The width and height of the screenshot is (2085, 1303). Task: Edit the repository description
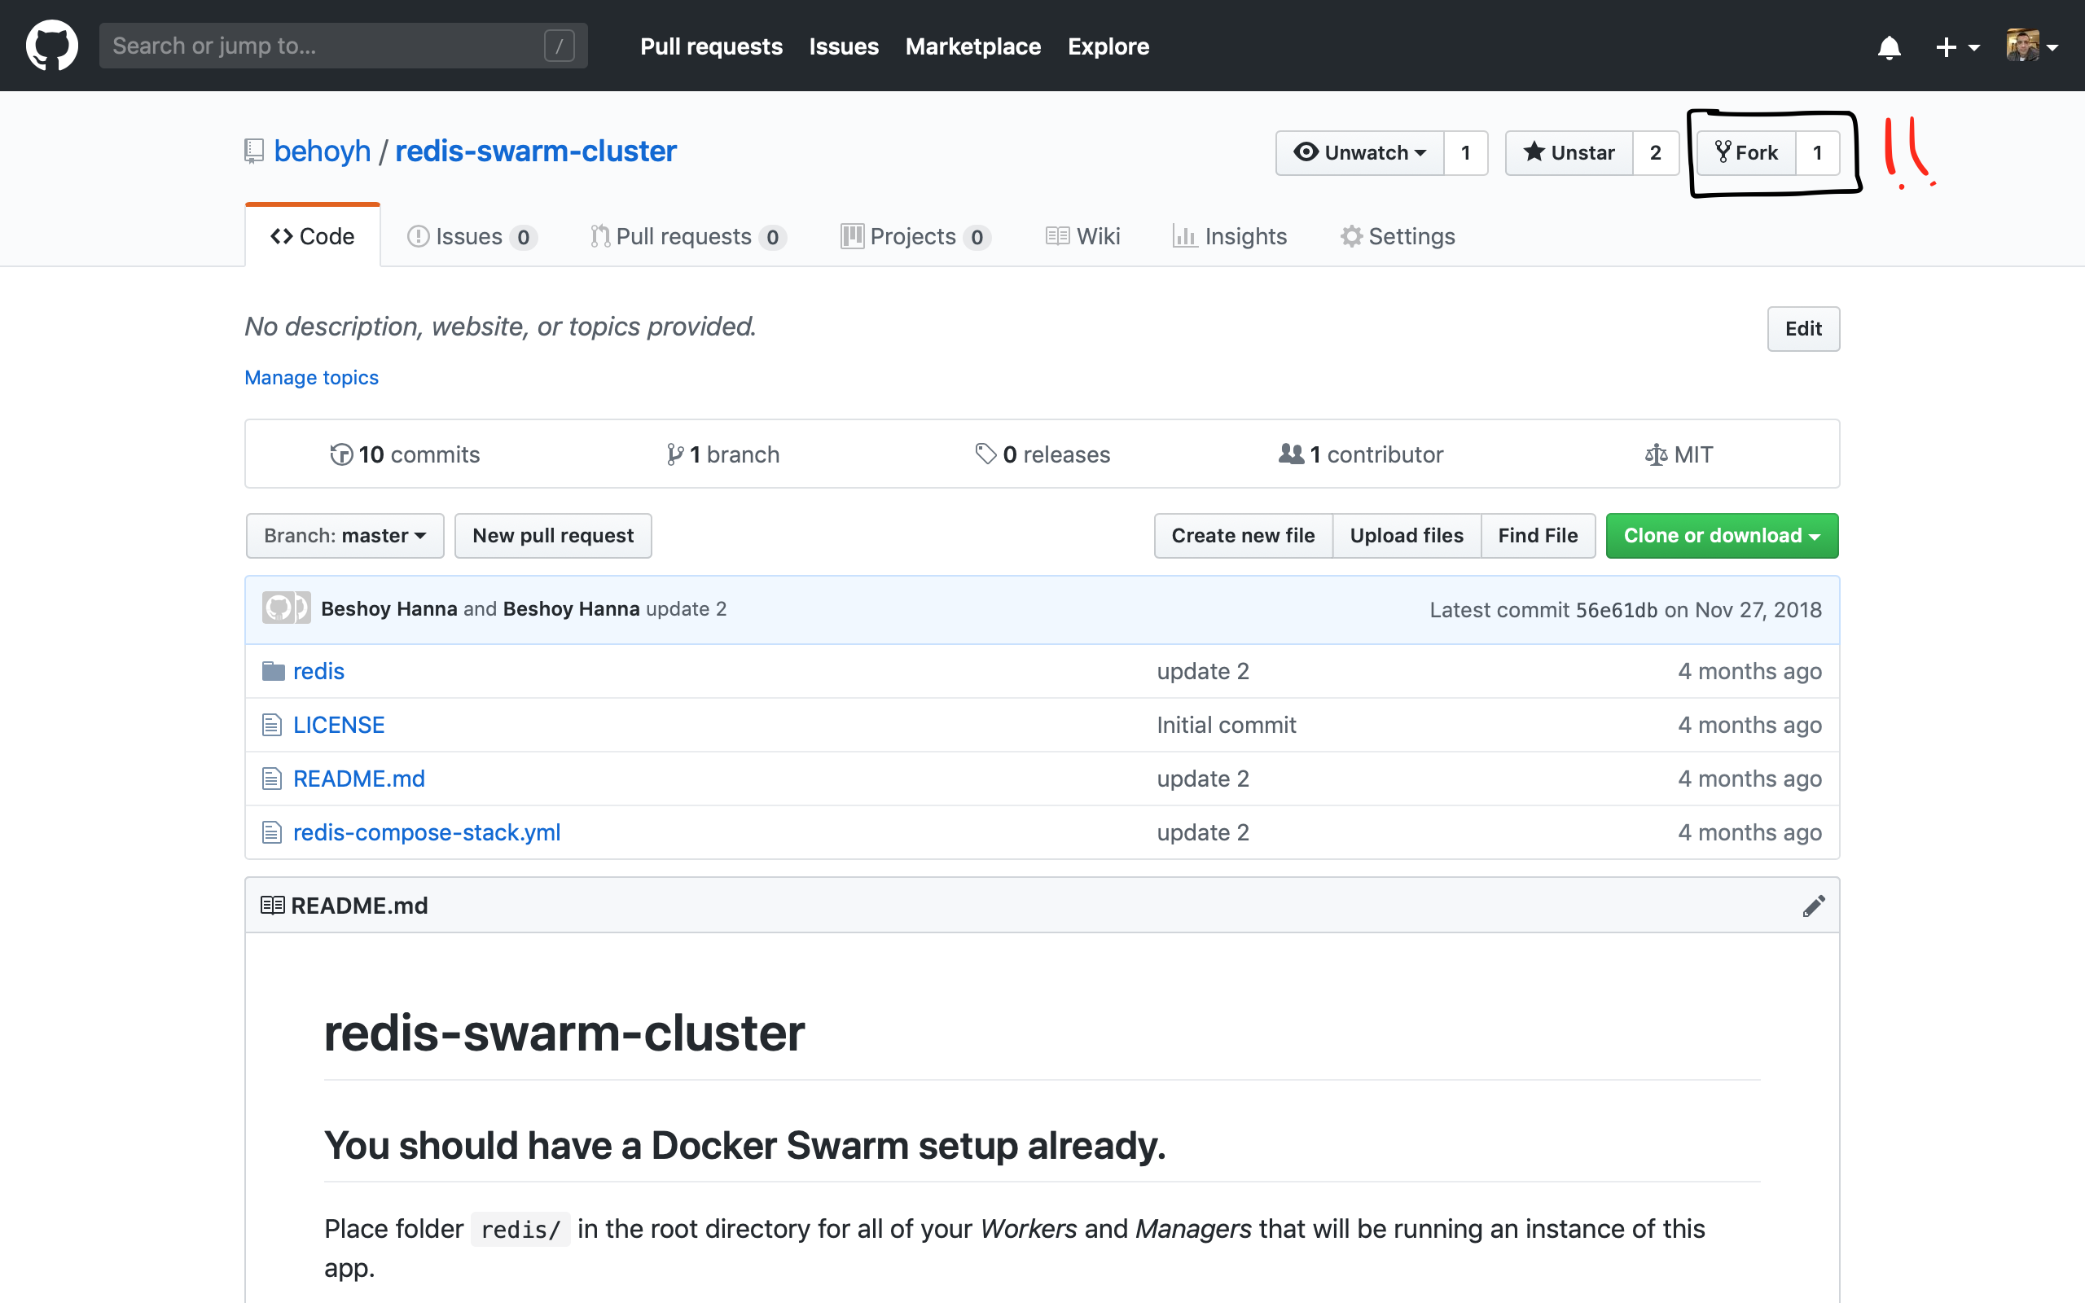tap(1802, 328)
